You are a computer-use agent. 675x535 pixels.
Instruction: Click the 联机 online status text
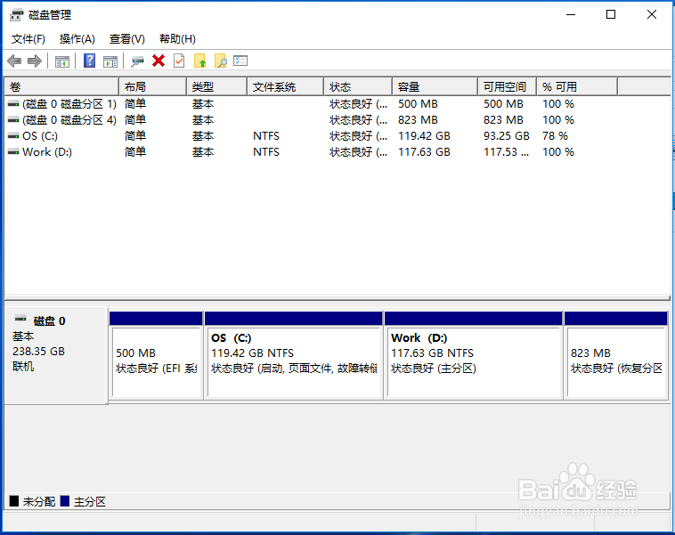pyautogui.click(x=23, y=367)
